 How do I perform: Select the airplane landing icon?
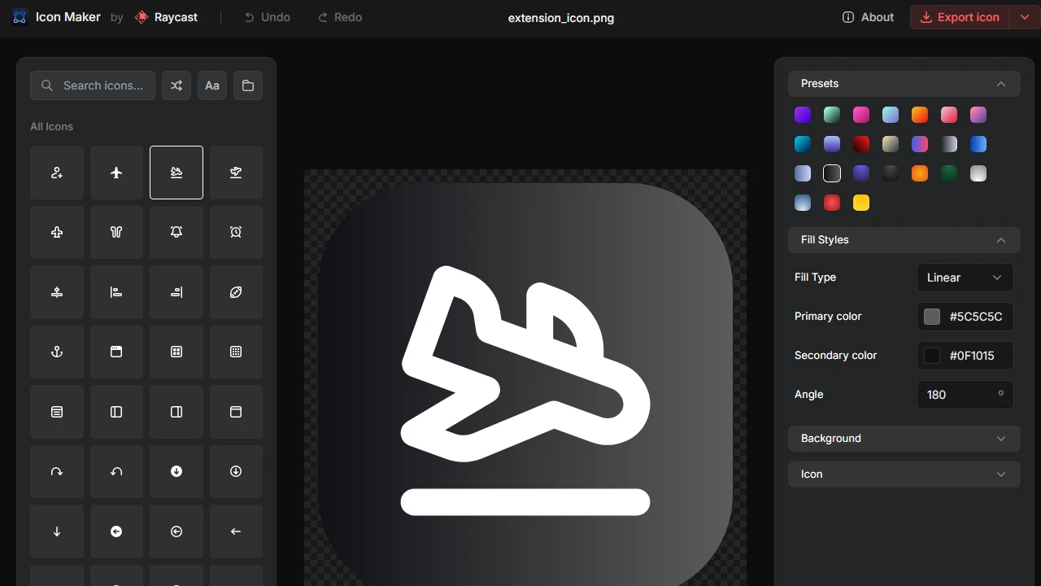click(176, 172)
